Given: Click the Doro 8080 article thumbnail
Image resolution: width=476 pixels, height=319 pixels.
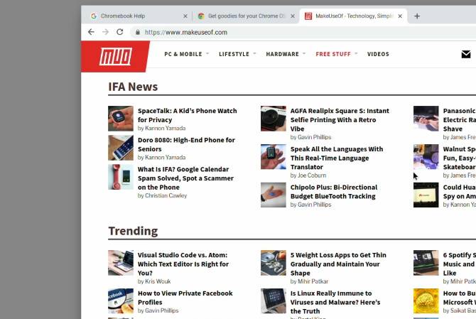Looking at the screenshot, I should pos(121,148).
